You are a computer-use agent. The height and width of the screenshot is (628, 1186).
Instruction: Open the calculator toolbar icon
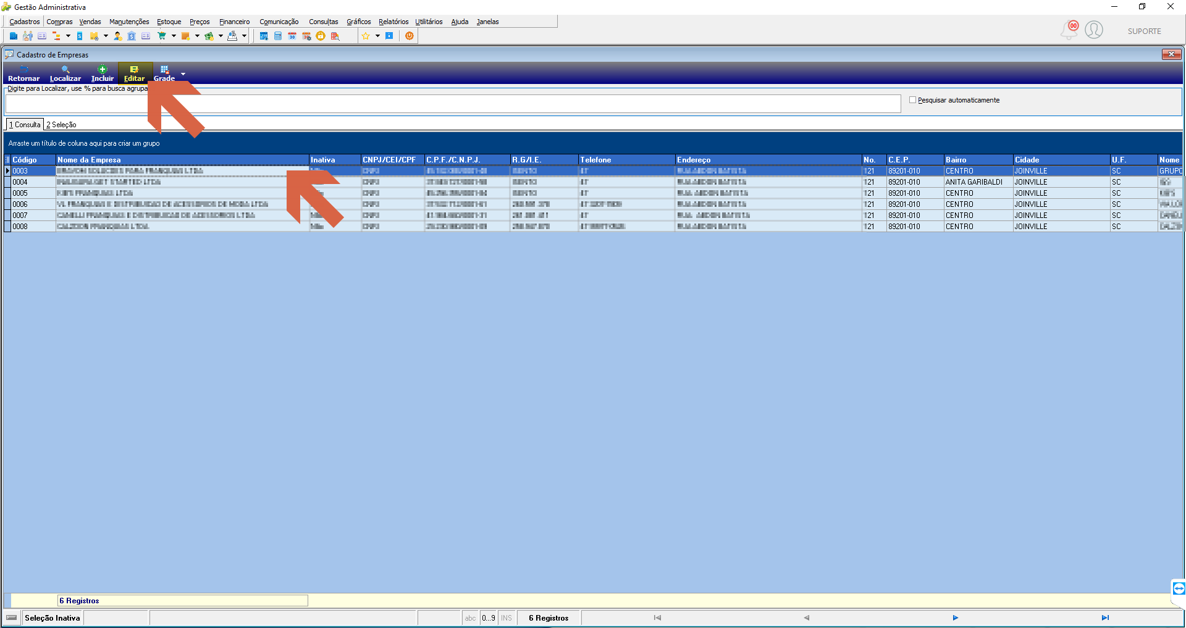[278, 36]
